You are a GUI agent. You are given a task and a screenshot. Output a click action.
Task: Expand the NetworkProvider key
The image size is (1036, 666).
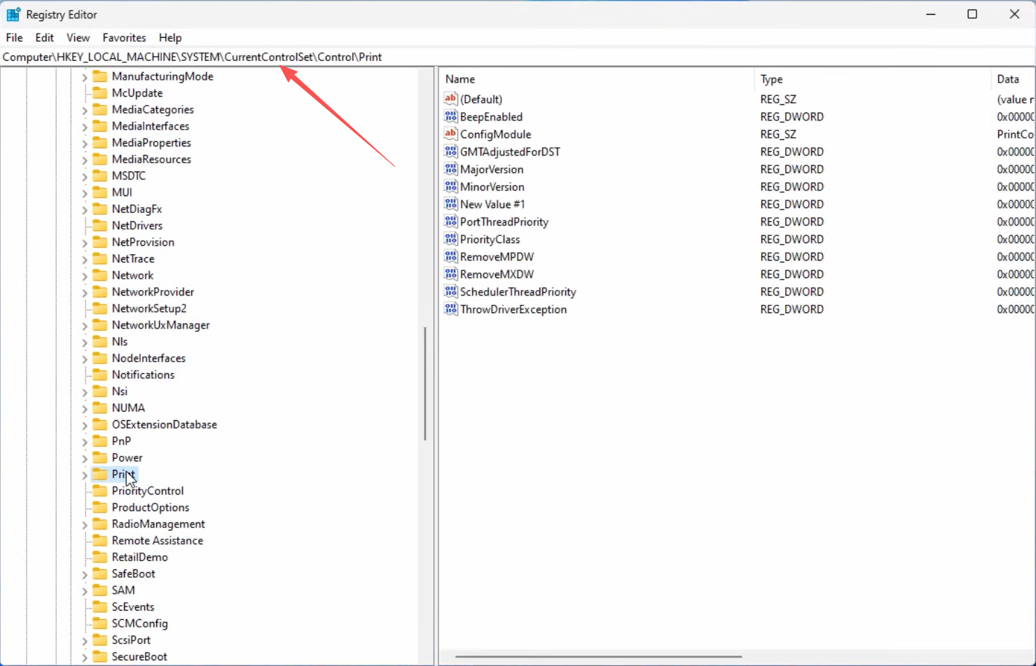pos(85,293)
